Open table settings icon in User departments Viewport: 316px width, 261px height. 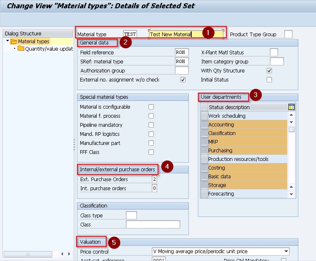[291, 107]
